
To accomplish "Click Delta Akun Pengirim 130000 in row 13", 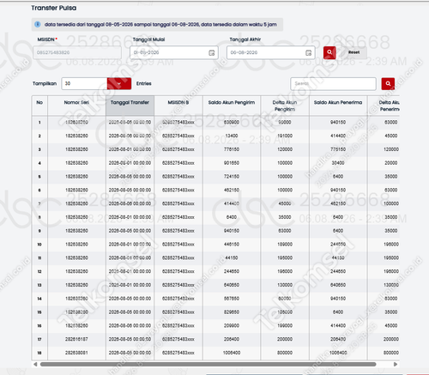I will (x=285, y=285).
